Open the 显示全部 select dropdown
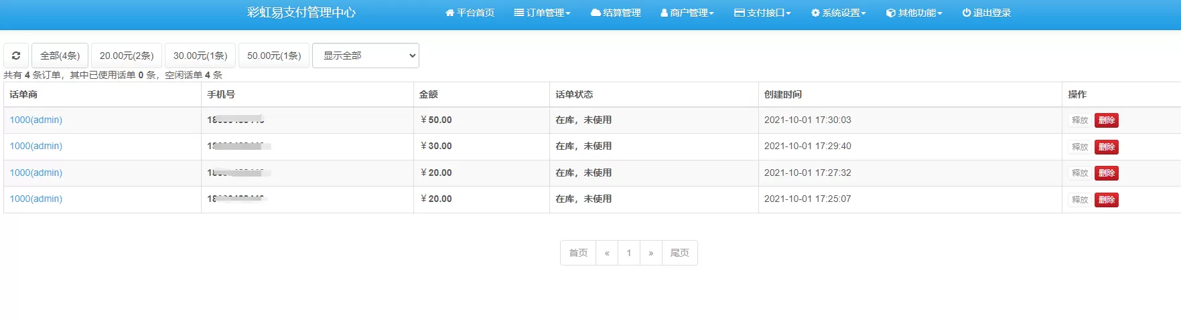The image size is (1181, 321). tap(366, 56)
